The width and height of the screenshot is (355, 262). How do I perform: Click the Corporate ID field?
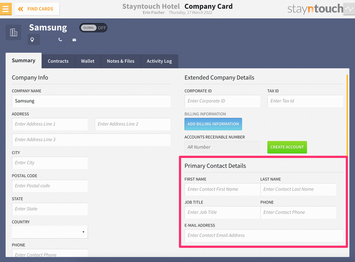tap(222, 101)
